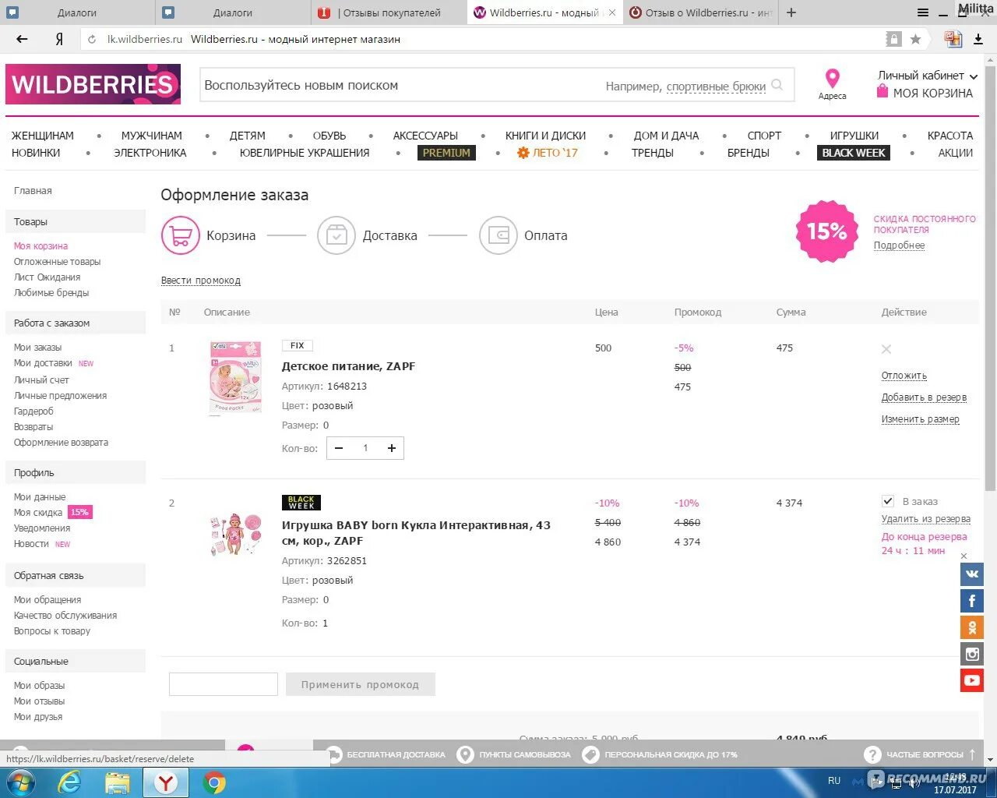The image size is (997, 798).
Task: Click the promo code input field
Action: coord(224,684)
